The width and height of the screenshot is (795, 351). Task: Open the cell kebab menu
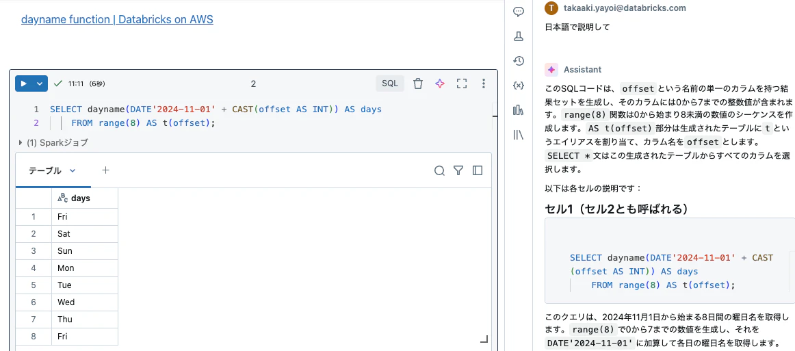pos(483,83)
